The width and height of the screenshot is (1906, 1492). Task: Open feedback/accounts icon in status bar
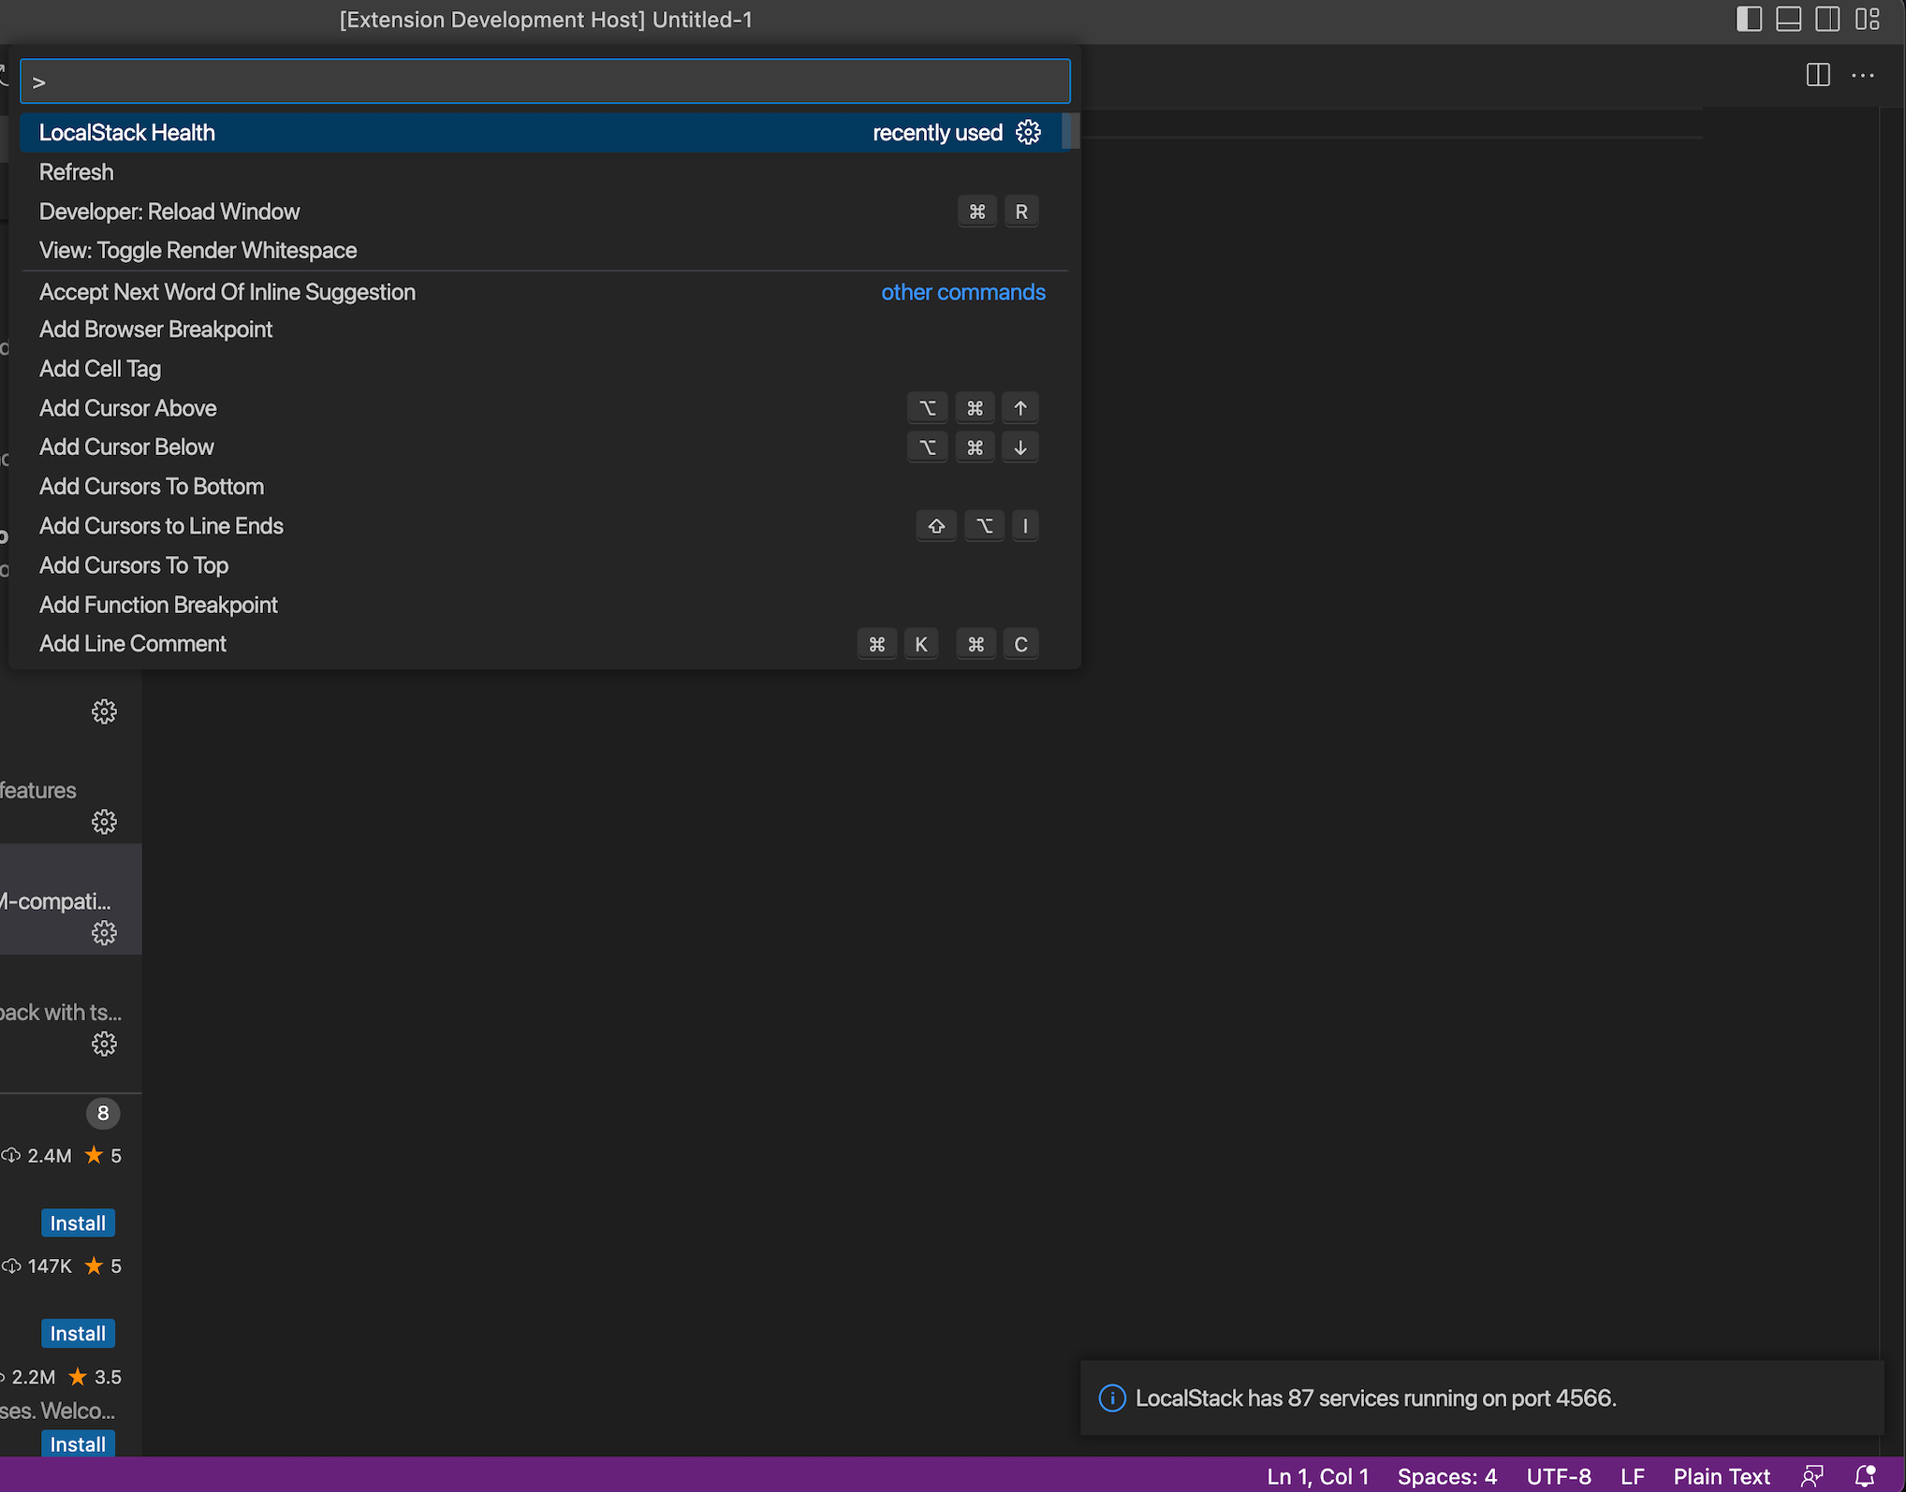click(x=1811, y=1476)
